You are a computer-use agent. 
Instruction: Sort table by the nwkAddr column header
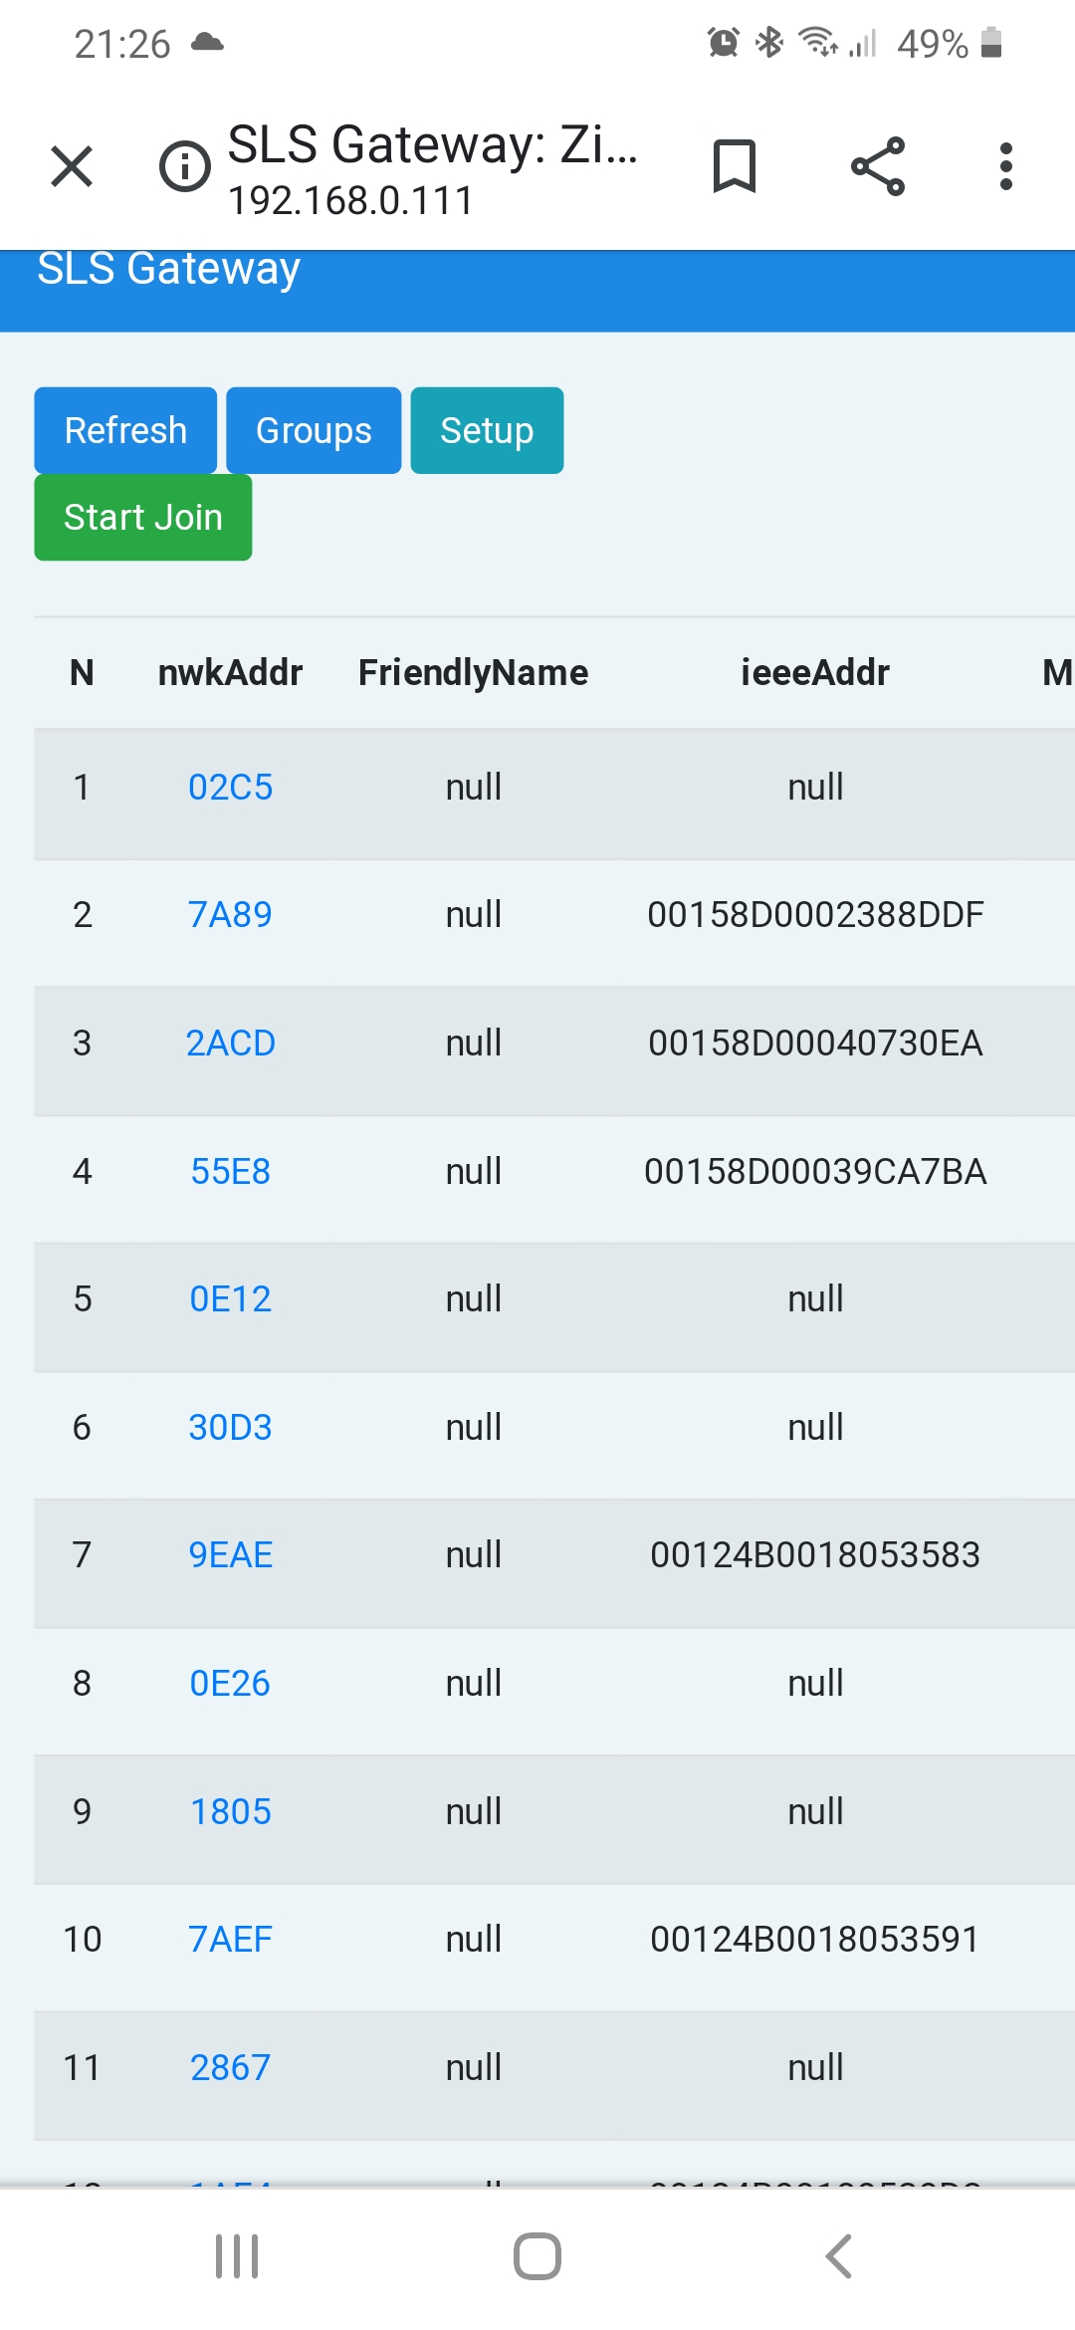pyautogui.click(x=230, y=672)
